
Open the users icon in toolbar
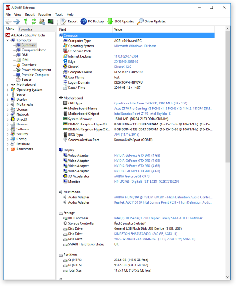pyautogui.click(x=42, y=21)
